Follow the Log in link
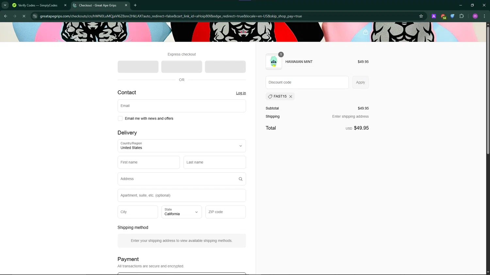This screenshot has height=275, width=490. pyautogui.click(x=241, y=93)
